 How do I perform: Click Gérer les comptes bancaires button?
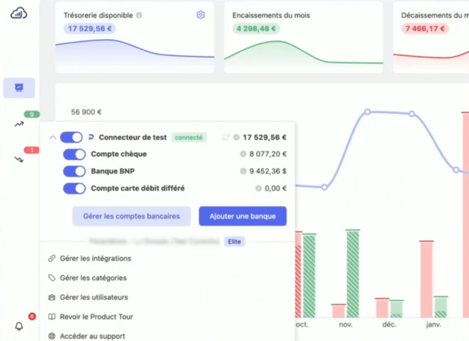[x=131, y=216]
